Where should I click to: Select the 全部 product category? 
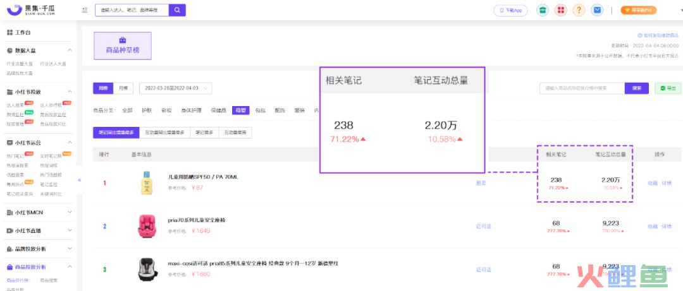point(127,110)
